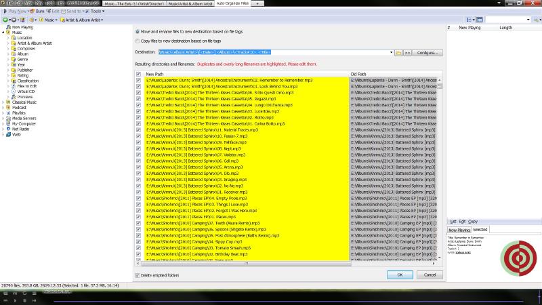The image size is (542, 305).
Task: Click the Configure... button
Action: click(x=428, y=53)
